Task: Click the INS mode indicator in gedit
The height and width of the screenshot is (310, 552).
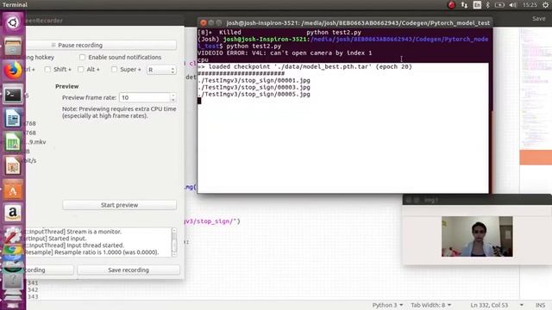Action: 540,305
